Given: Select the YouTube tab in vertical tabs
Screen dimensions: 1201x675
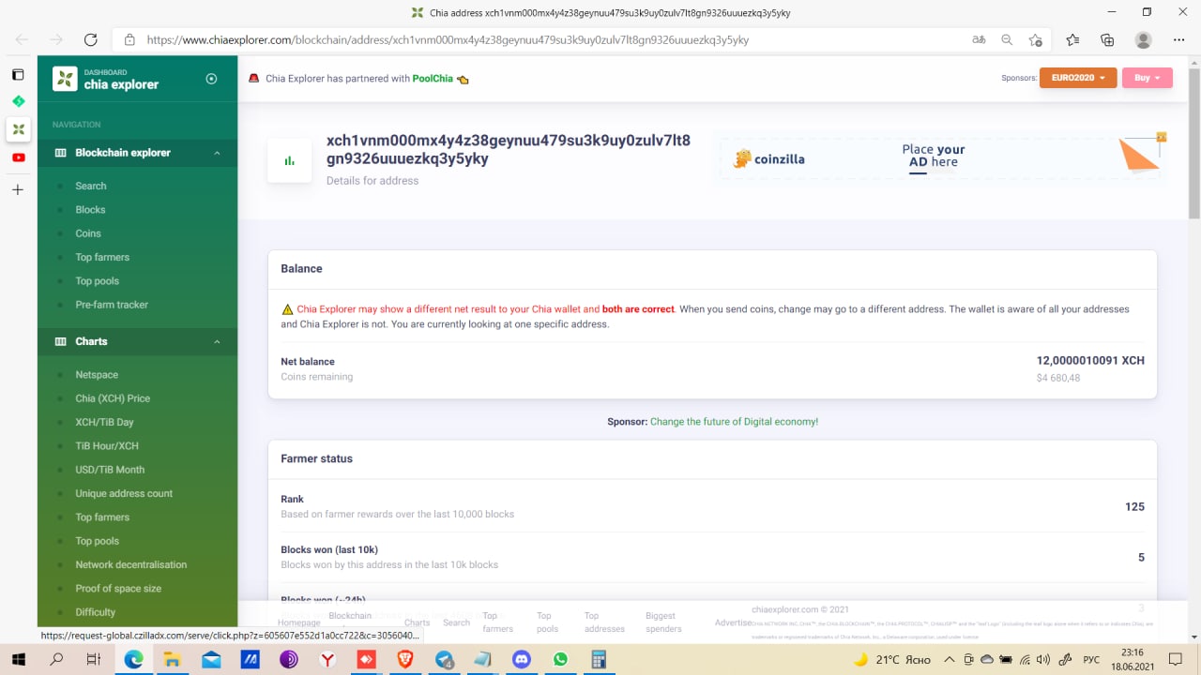Looking at the screenshot, I should click(x=18, y=157).
